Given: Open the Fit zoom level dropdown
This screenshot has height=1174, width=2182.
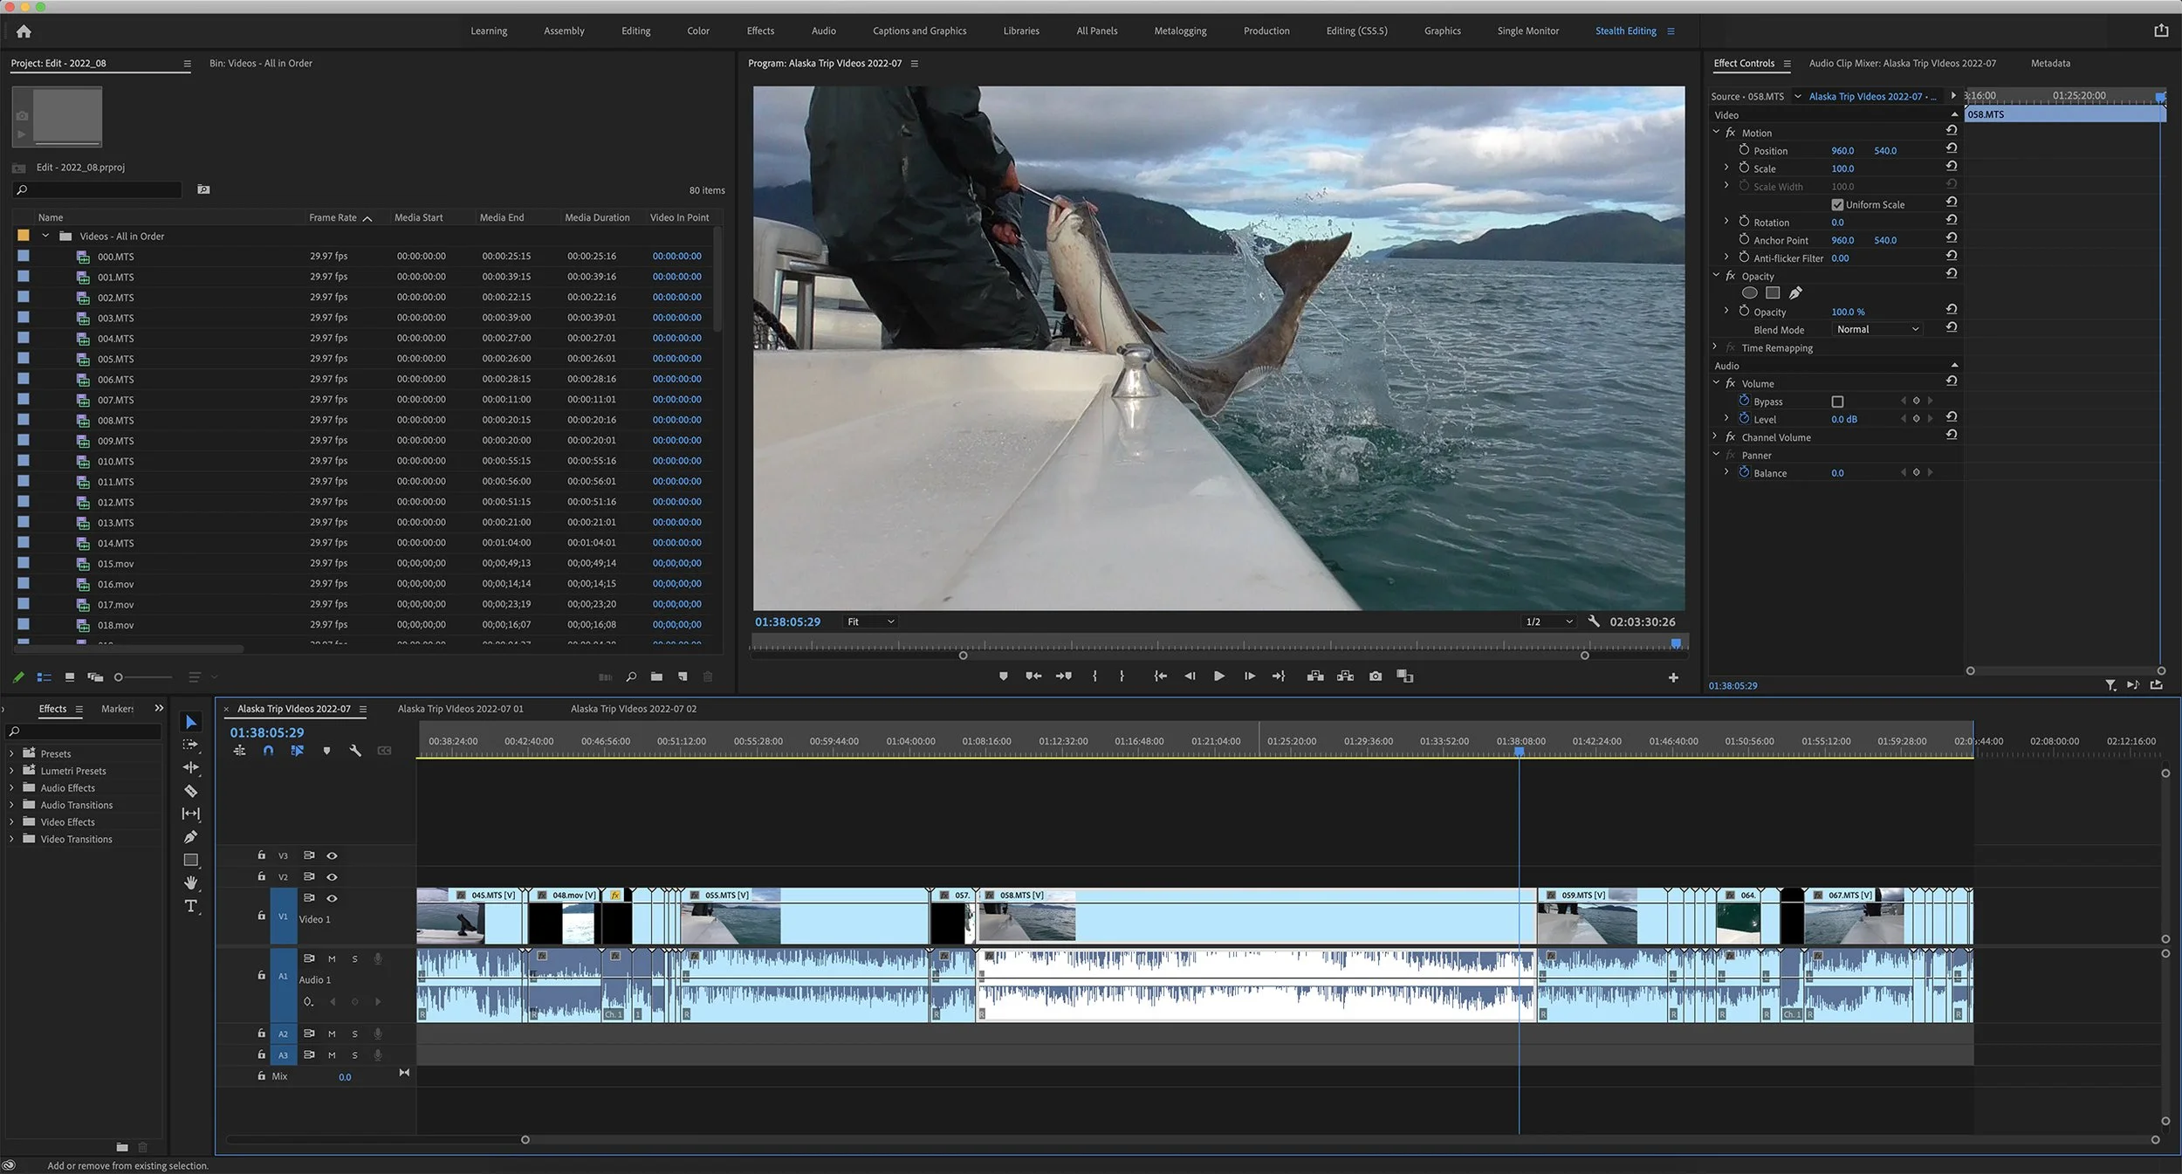Looking at the screenshot, I should tap(870, 621).
